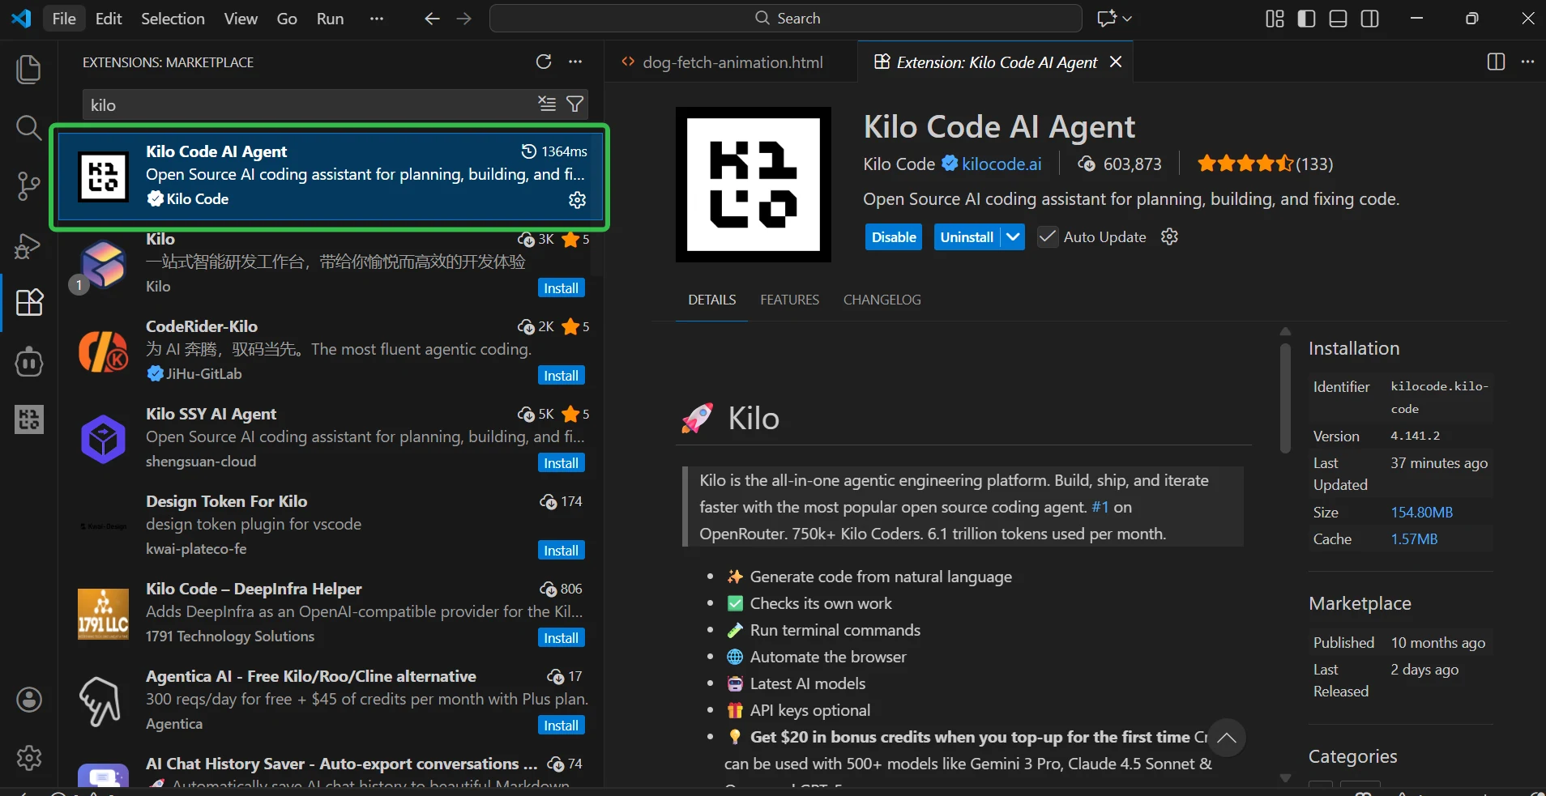This screenshot has width=1546, height=796.
Task: Open Extensions view more actions menu
Action: coord(575,62)
